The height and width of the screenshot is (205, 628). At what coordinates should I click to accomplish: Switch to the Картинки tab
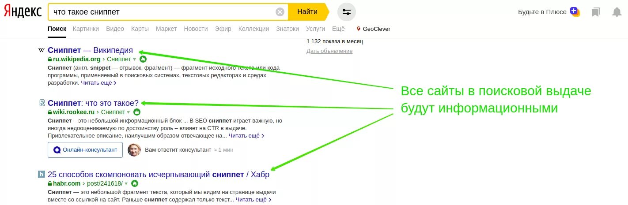click(86, 29)
